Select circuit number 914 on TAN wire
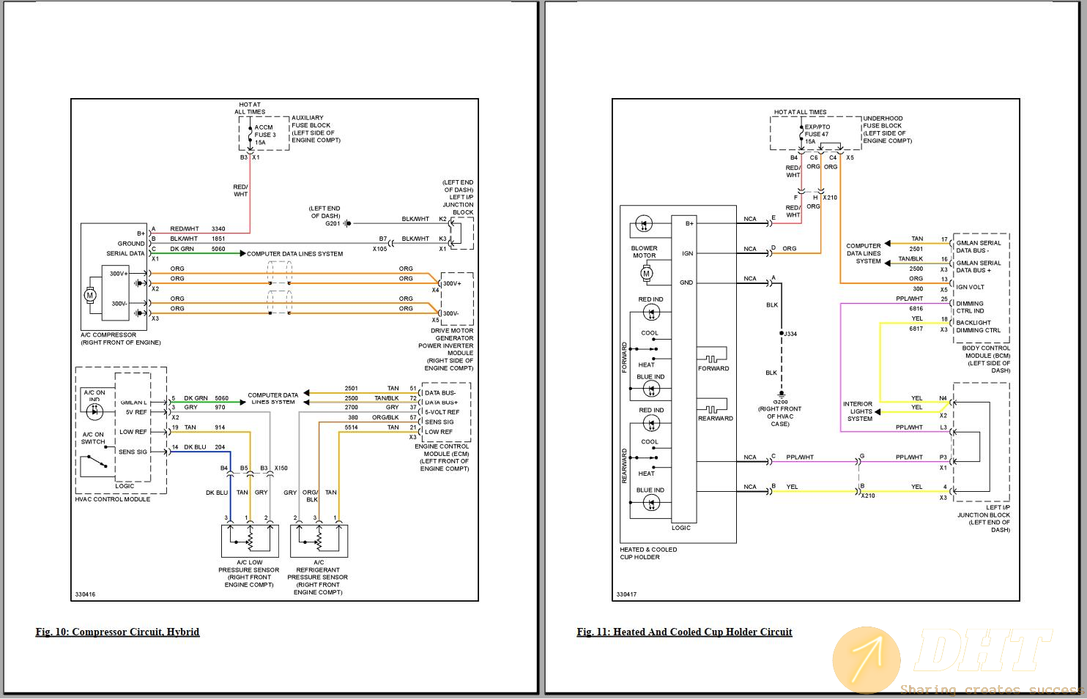 pos(220,427)
